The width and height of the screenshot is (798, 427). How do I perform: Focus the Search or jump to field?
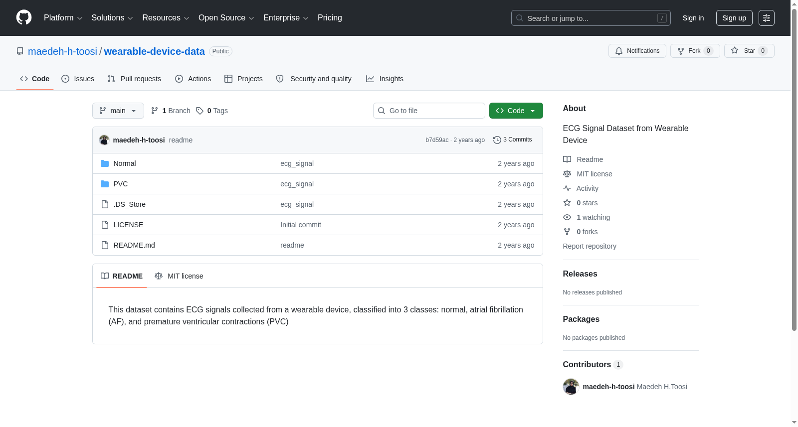(591, 18)
